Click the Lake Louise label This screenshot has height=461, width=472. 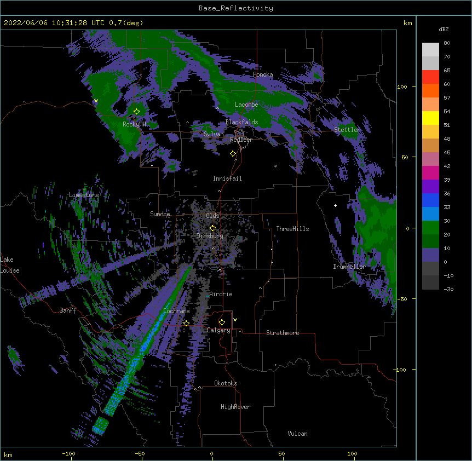[x=10, y=265]
